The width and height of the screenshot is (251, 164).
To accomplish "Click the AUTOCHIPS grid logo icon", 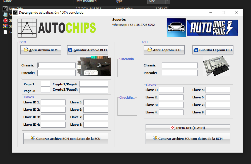I will coord(27,28).
